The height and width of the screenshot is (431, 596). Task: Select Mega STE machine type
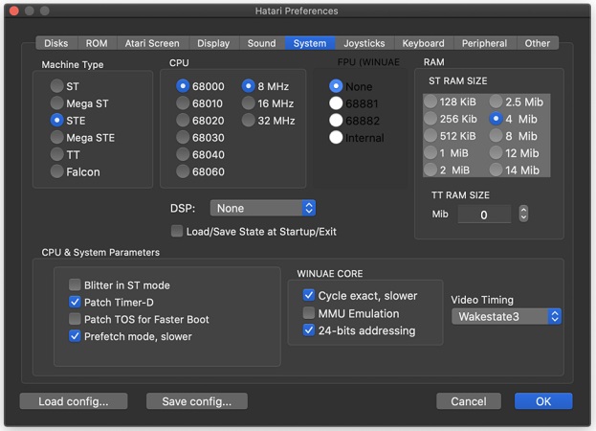tap(58, 138)
